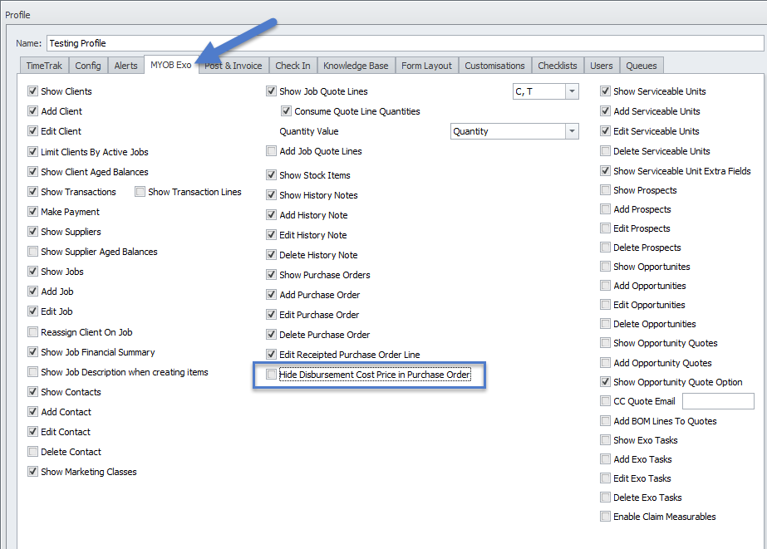Go to the Checklists tab
The image size is (767, 549).
[x=557, y=66]
